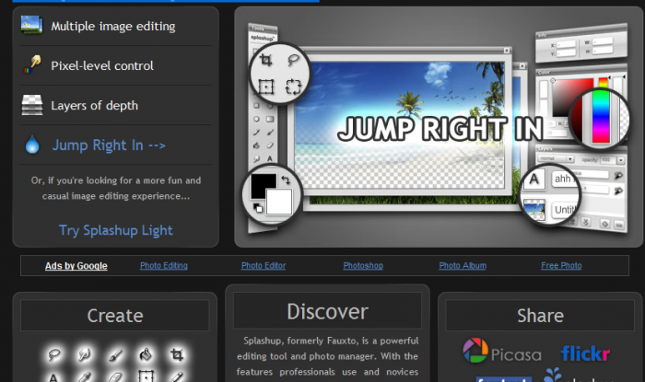The width and height of the screenshot is (645, 382).
Task: Click the black foreground color swatch in banner
Action: pyautogui.click(x=263, y=184)
